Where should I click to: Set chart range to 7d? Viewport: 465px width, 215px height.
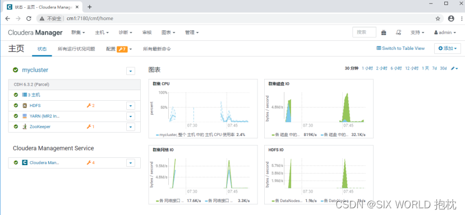pyautogui.click(x=435, y=68)
